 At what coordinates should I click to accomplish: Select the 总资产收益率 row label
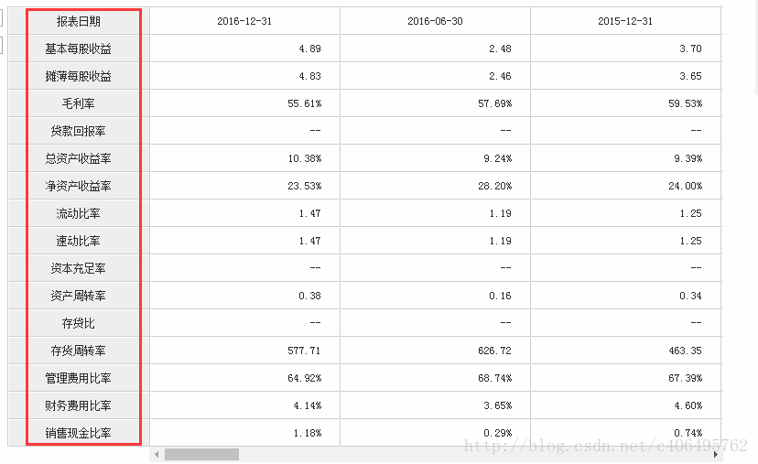click(79, 158)
